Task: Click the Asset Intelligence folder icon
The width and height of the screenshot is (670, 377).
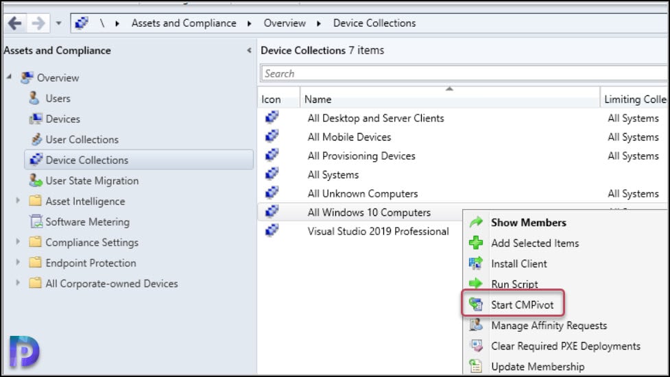Action: click(35, 200)
